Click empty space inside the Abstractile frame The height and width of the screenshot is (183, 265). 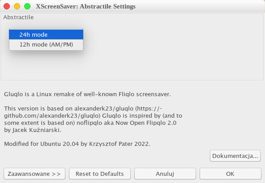click(x=169, y=51)
